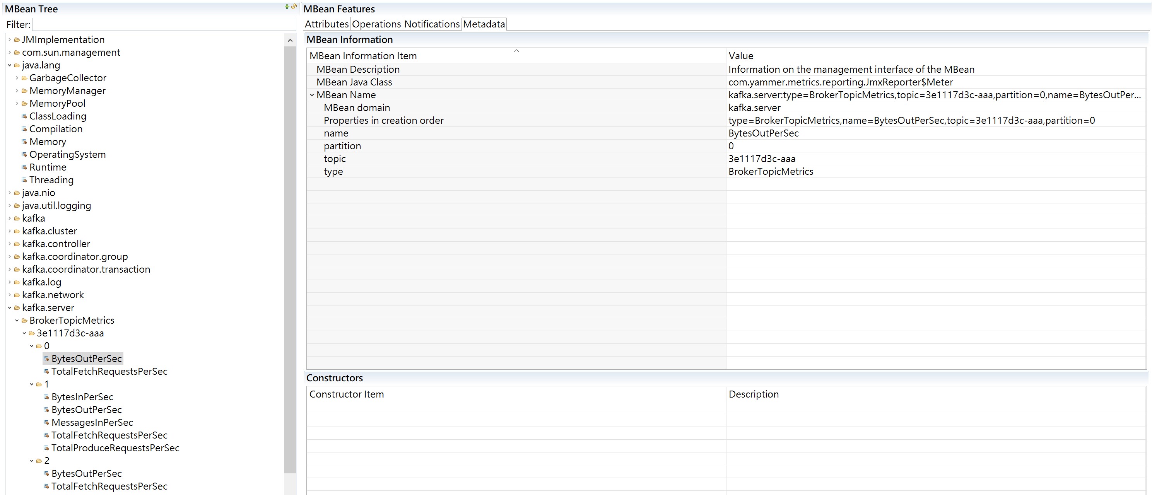Screen dimensions: 1152x495
Task: Sort by MBean Information Item column header
Action: 363,56
